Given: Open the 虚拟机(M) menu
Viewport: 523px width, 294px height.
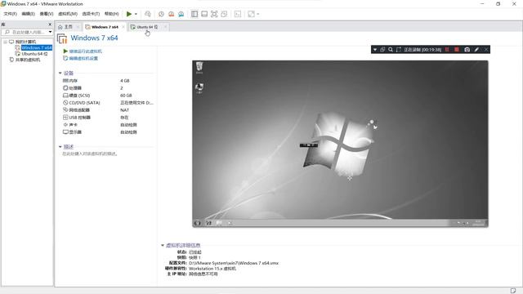Looking at the screenshot, I should (x=68, y=14).
